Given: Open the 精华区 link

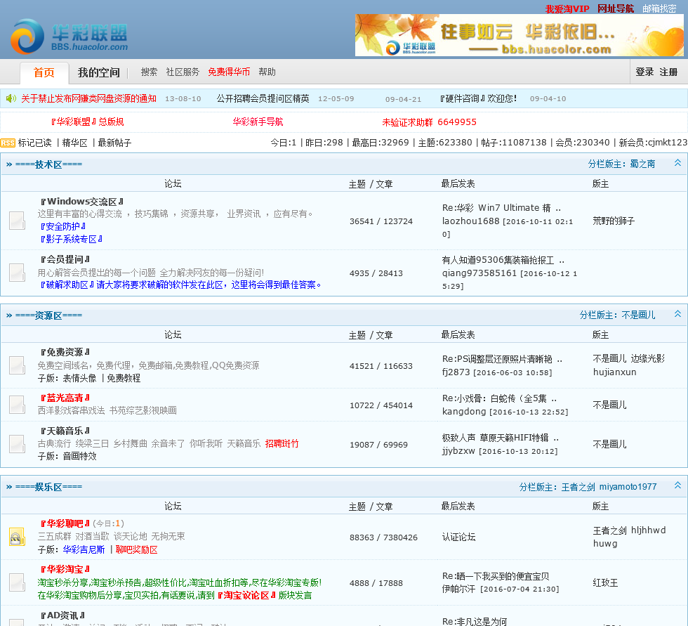Looking at the screenshot, I should tap(74, 143).
